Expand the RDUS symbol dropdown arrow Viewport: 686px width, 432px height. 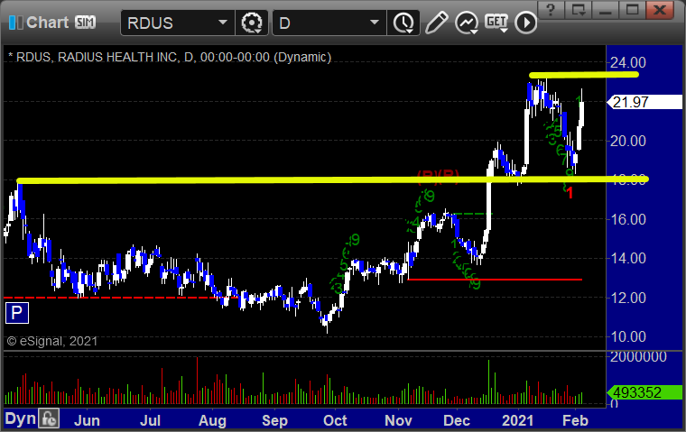(223, 23)
